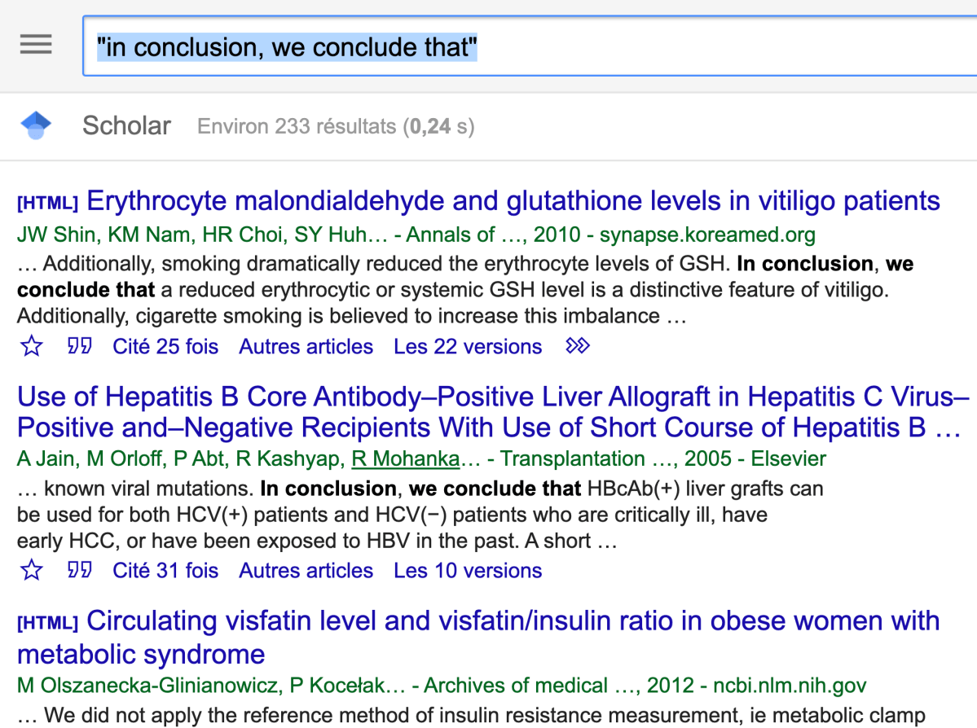Cite the vitiligo article via quote icon
This screenshot has width=977, height=728.
point(79,347)
